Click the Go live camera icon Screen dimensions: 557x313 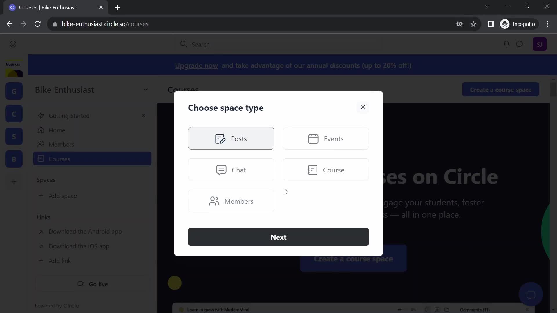coord(80,285)
